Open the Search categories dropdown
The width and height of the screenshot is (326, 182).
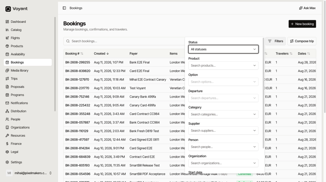pyautogui.click(x=223, y=114)
